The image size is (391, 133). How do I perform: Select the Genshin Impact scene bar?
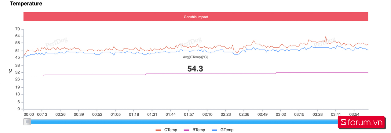(x=196, y=17)
